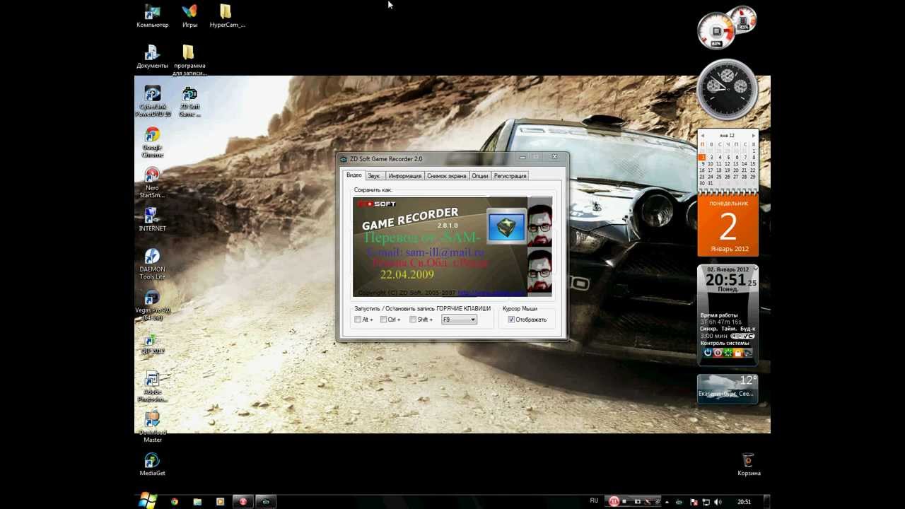Open the 'программа для записи' folder
Screen dimensions: 905x509
(x=189, y=60)
